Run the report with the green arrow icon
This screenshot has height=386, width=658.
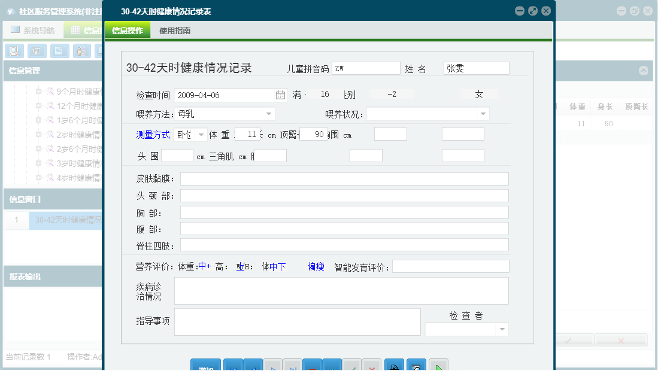439,365
